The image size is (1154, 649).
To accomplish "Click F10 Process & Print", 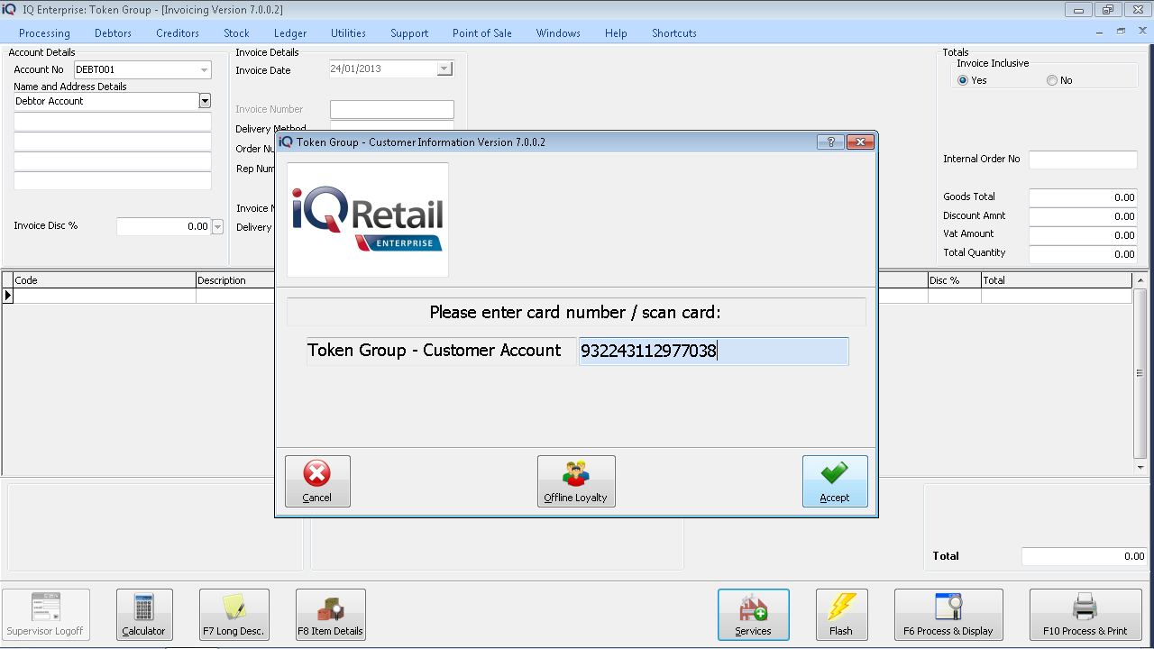I will tap(1085, 615).
